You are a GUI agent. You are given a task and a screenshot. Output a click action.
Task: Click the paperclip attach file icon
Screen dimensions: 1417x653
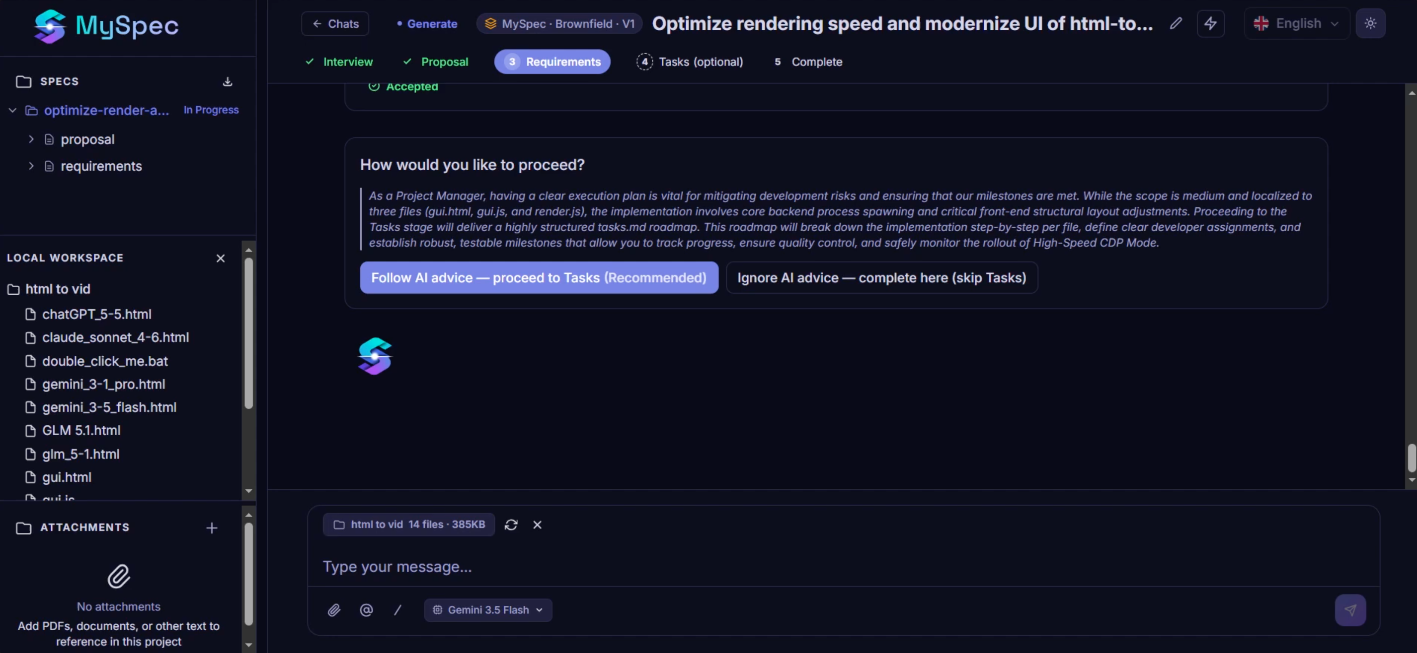(334, 610)
